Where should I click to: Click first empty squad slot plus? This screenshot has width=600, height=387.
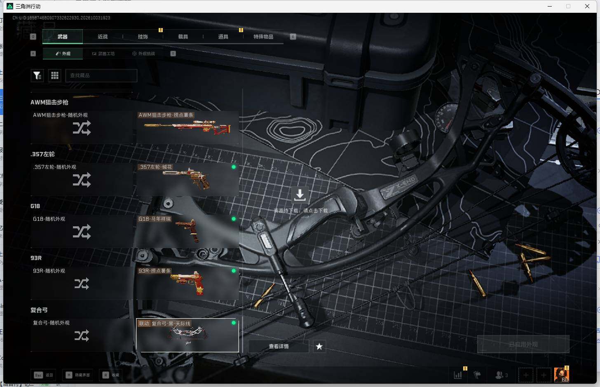(526, 375)
